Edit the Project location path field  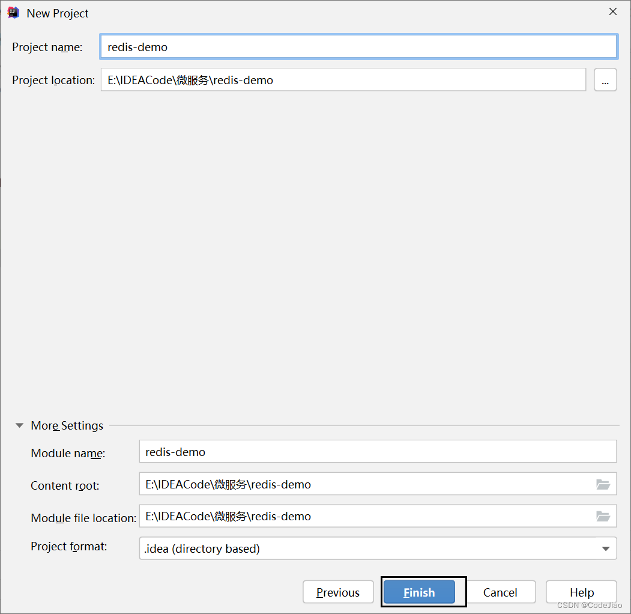(x=343, y=80)
